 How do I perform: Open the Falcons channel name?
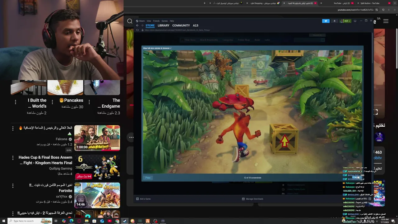pyautogui.click(x=62, y=139)
